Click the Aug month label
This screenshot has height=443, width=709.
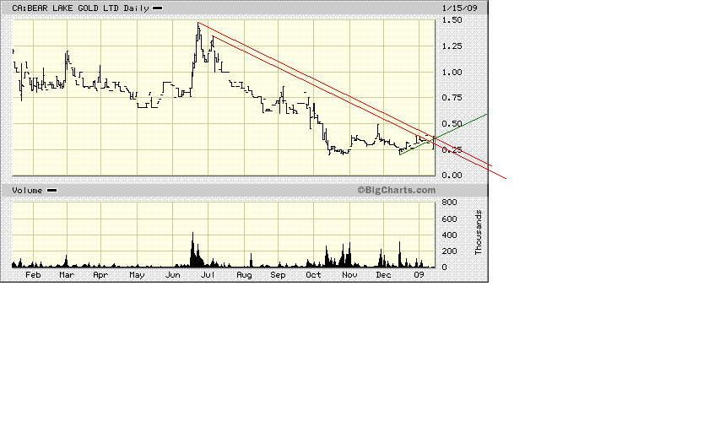pos(244,275)
